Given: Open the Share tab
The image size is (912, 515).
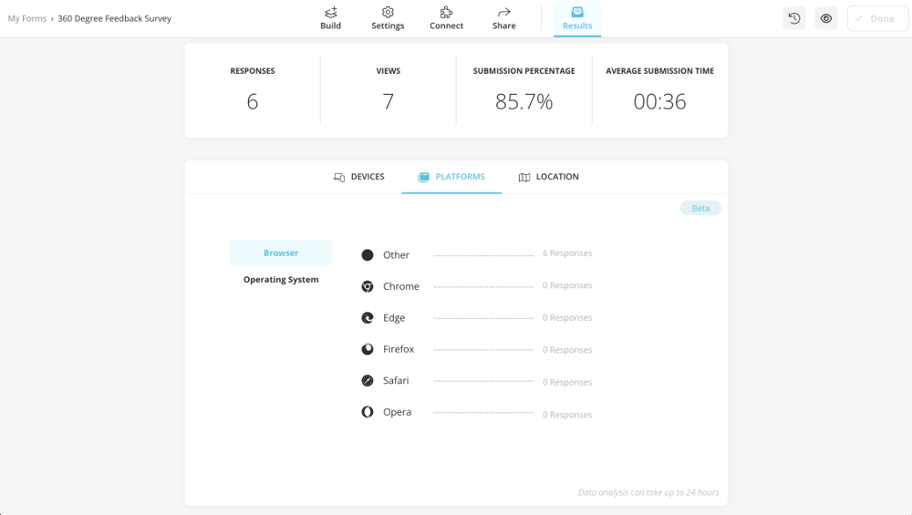Looking at the screenshot, I should click(503, 18).
